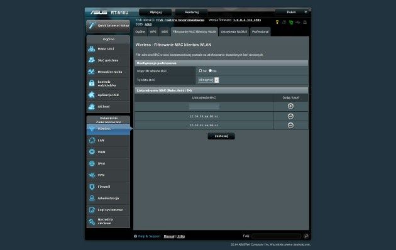Open the Manual link in footer
Image resolution: width=396 pixels, height=250 pixels.
tap(169, 236)
